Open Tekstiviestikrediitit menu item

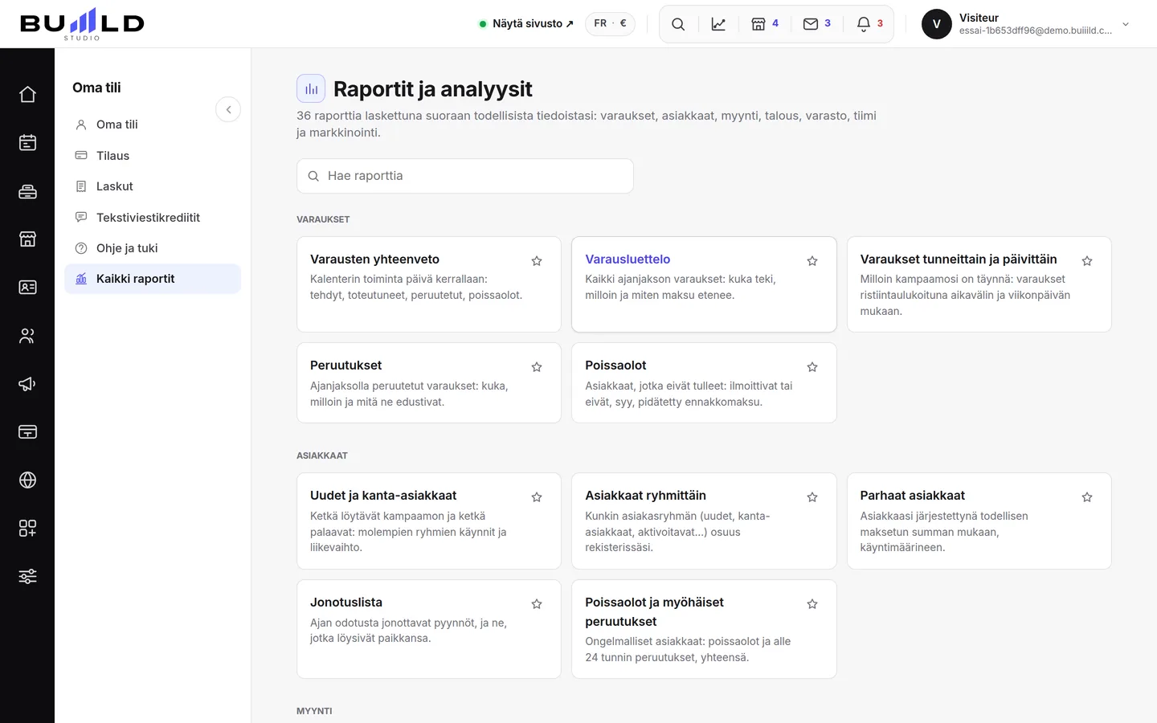[153, 218]
